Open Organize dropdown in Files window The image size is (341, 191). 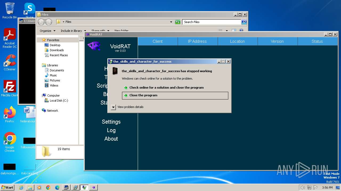[x=47, y=31]
